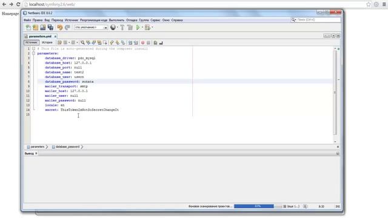Open the Справка menu
The height and width of the screenshot is (218, 388).
[177, 20]
